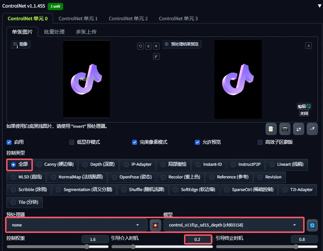The image size is (323, 251).
Task: Switch to ControlNet 单元 3 tab
Action: (x=178, y=18)
